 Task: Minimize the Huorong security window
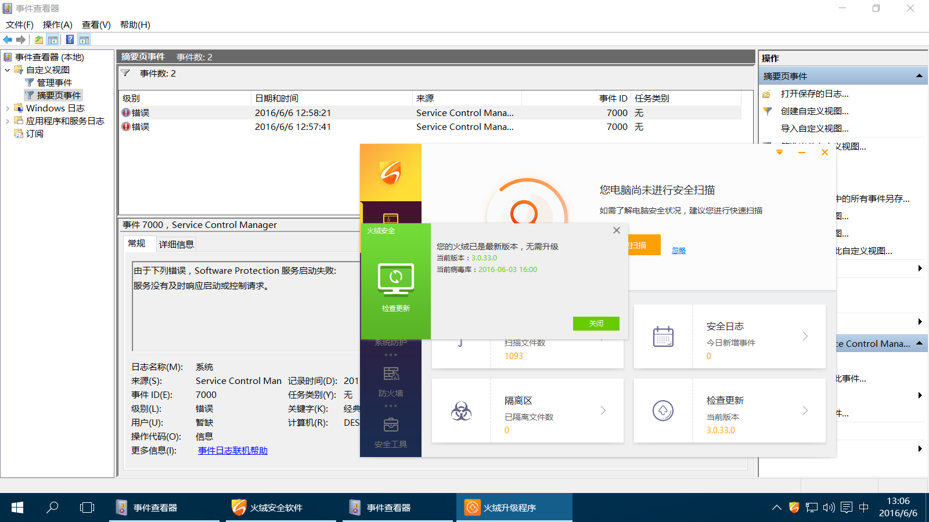point(802,153)
